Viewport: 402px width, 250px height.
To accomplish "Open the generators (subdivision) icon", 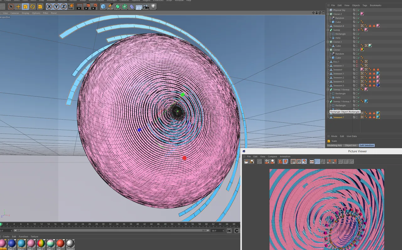I will (117, 6).
